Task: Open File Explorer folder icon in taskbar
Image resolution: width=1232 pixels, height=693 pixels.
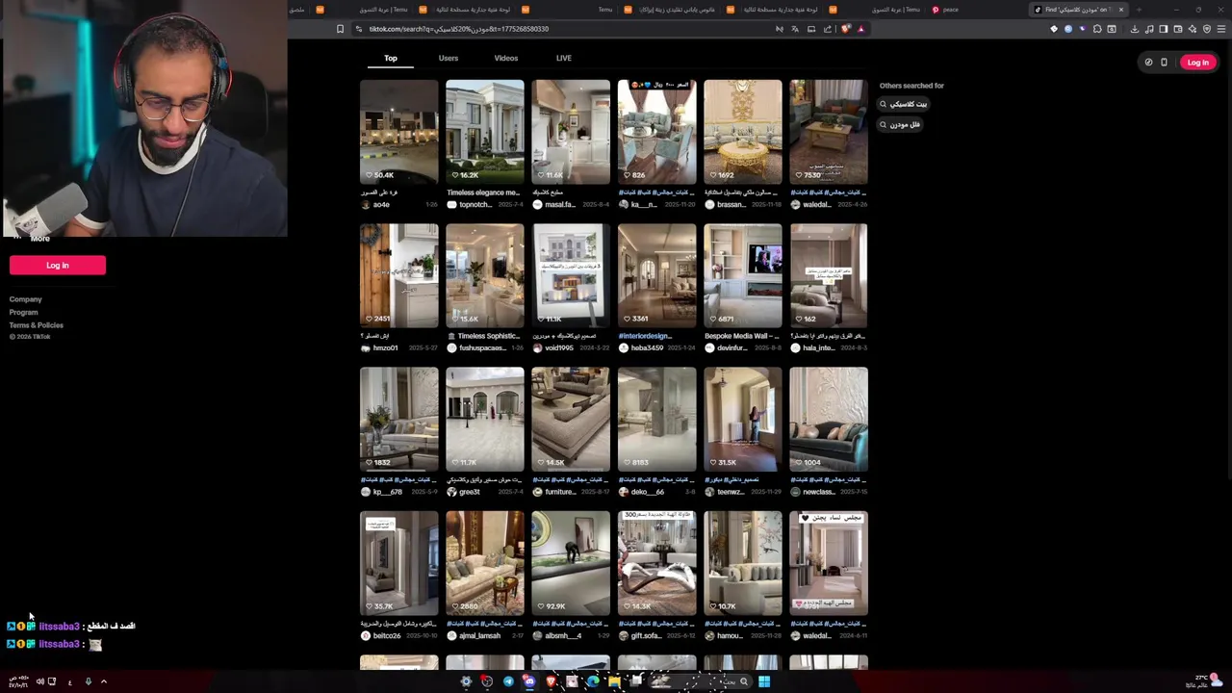Action: click(614, 681)
